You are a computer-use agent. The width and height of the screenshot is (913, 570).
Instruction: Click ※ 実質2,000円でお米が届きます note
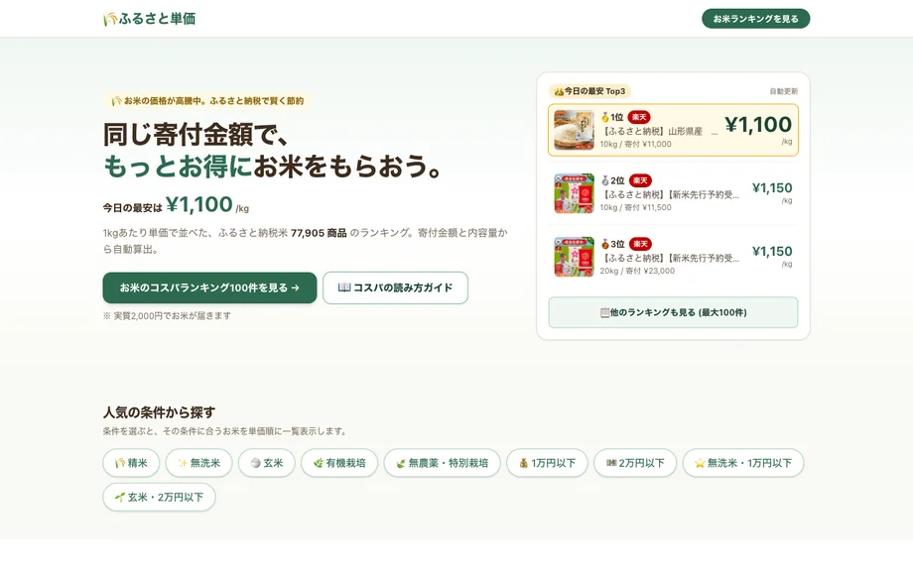coord(167,316)
